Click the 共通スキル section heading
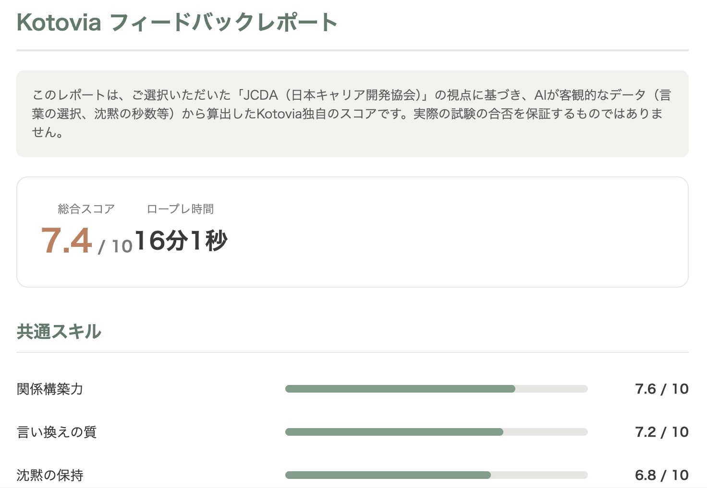 pos(59,331)
